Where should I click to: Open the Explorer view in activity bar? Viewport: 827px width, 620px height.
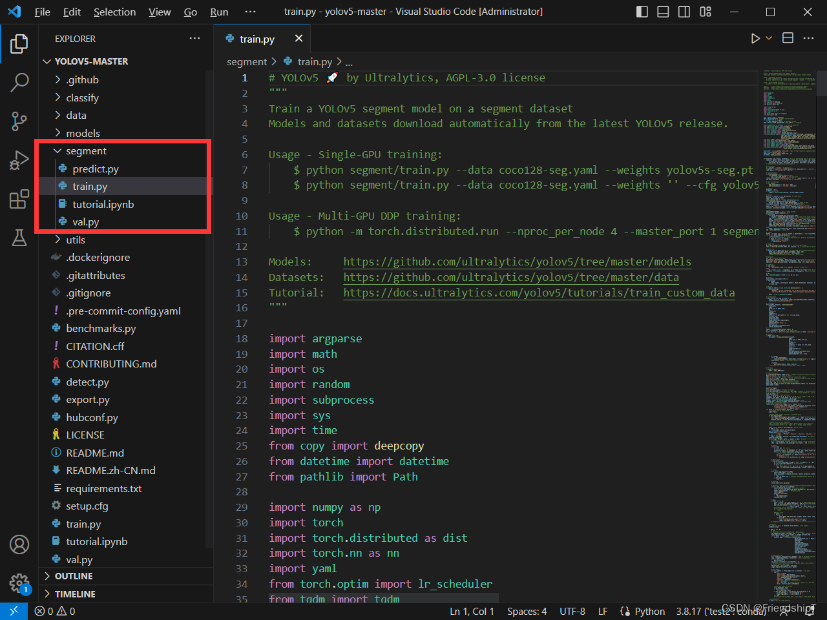coord(19,44)
